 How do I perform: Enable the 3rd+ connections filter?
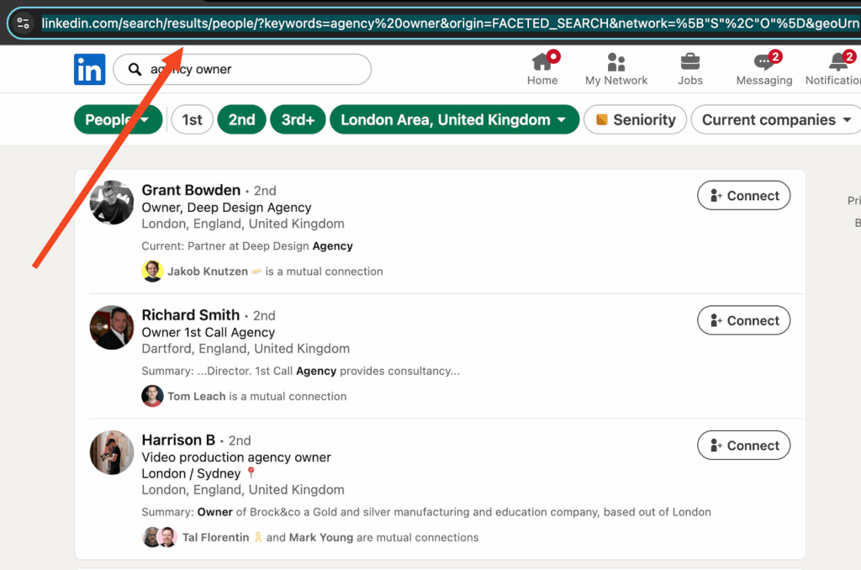tap(298, 119)
